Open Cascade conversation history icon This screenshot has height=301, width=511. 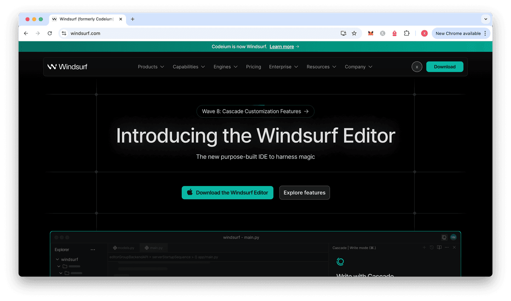(431, 248)
